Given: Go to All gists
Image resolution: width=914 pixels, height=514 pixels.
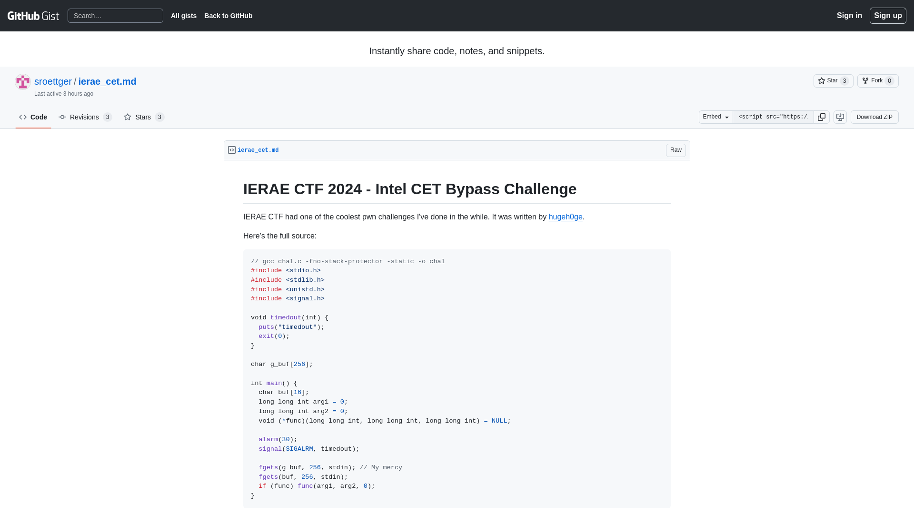Looking at the screenshot, I should coord(184,16).
